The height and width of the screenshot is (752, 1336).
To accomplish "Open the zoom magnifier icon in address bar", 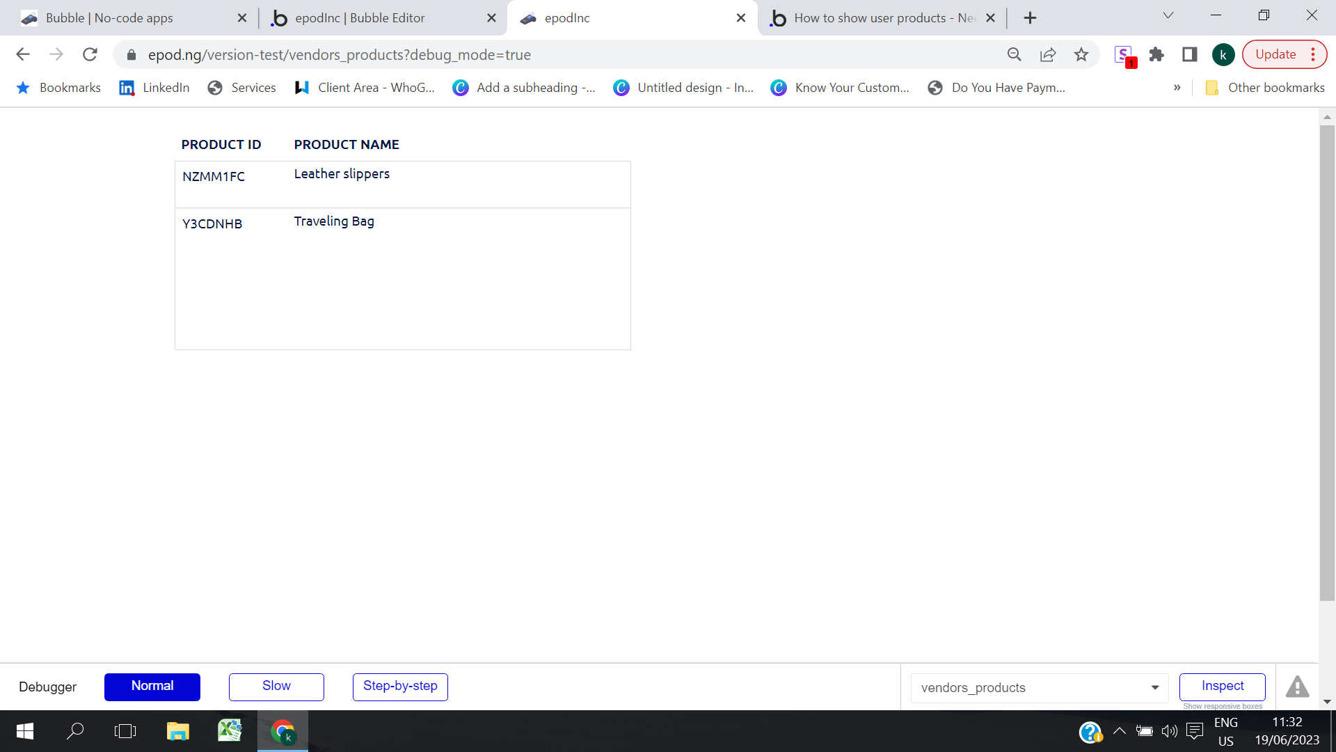I will click(x=1014, y=54).
